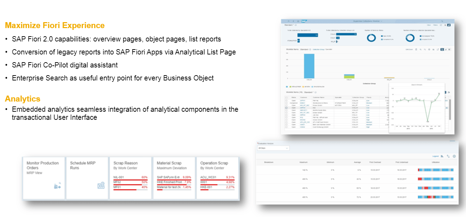Check the second worklist row checkbox
The height and width of the screenshot is (221, 466).
click(x=287, y=103)
